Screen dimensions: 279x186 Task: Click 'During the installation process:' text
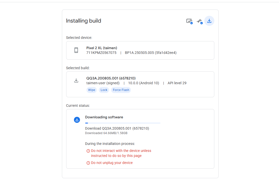pos(110,144)
